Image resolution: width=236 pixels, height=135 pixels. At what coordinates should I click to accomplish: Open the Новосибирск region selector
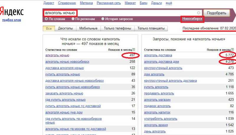pyautogui.click(x=192, y=19)
